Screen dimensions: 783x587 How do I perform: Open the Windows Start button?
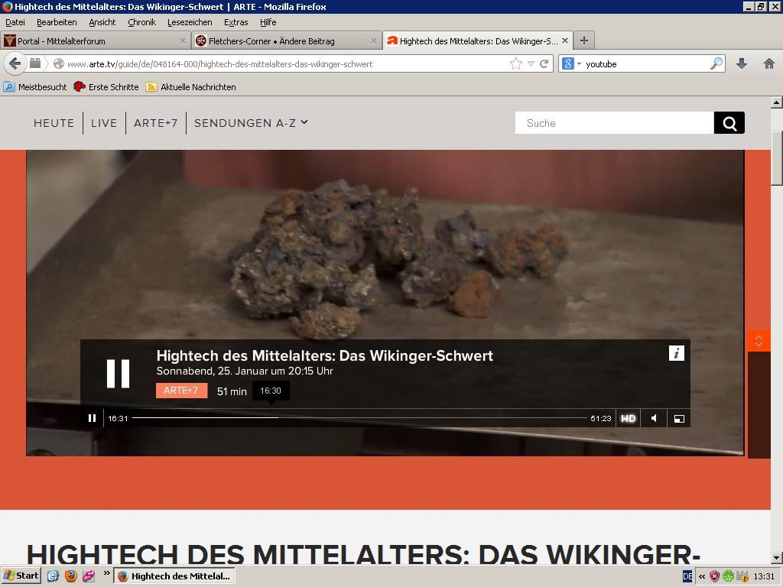point(21,576)
